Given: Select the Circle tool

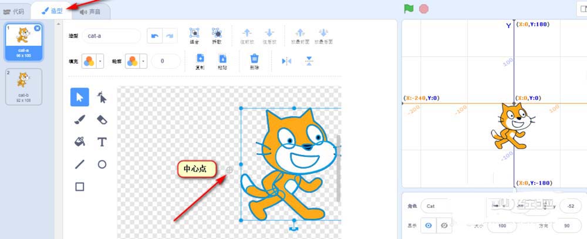Looking at the screenshot, I should point(102,164).
